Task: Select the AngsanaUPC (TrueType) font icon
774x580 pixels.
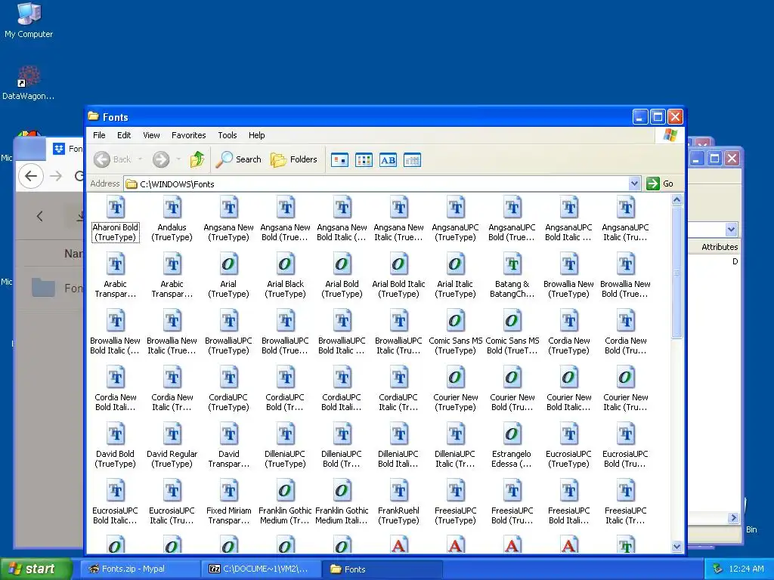Action: click(x=456, y=208)
